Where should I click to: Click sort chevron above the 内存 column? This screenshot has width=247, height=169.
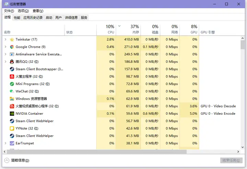click(x=119, y=26)
